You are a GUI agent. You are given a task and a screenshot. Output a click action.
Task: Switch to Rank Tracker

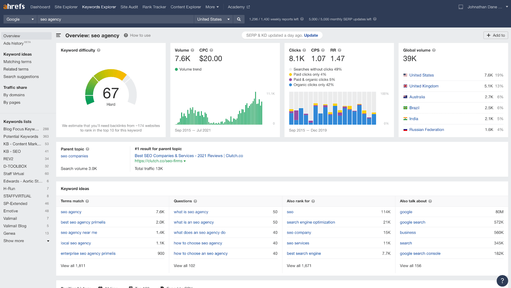(x=154, y=7)
